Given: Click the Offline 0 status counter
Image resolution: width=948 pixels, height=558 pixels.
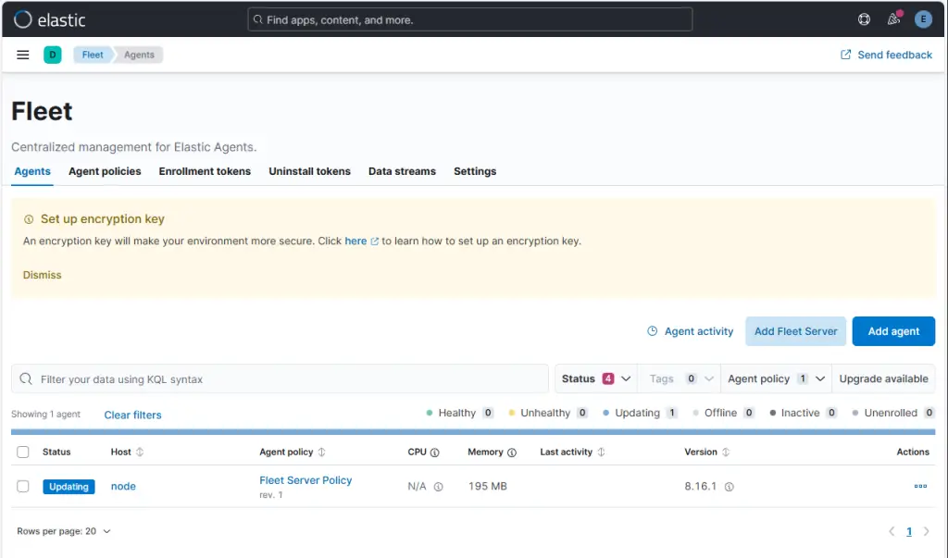Looking at the screenshot, I should [723, 413].
